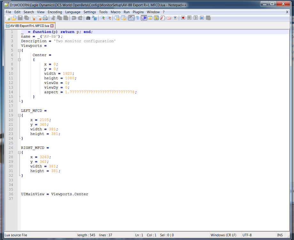Screen dimensions: 294x240
Task: Toggle Word wrap in the toolbar
Action: coord(131,18)
